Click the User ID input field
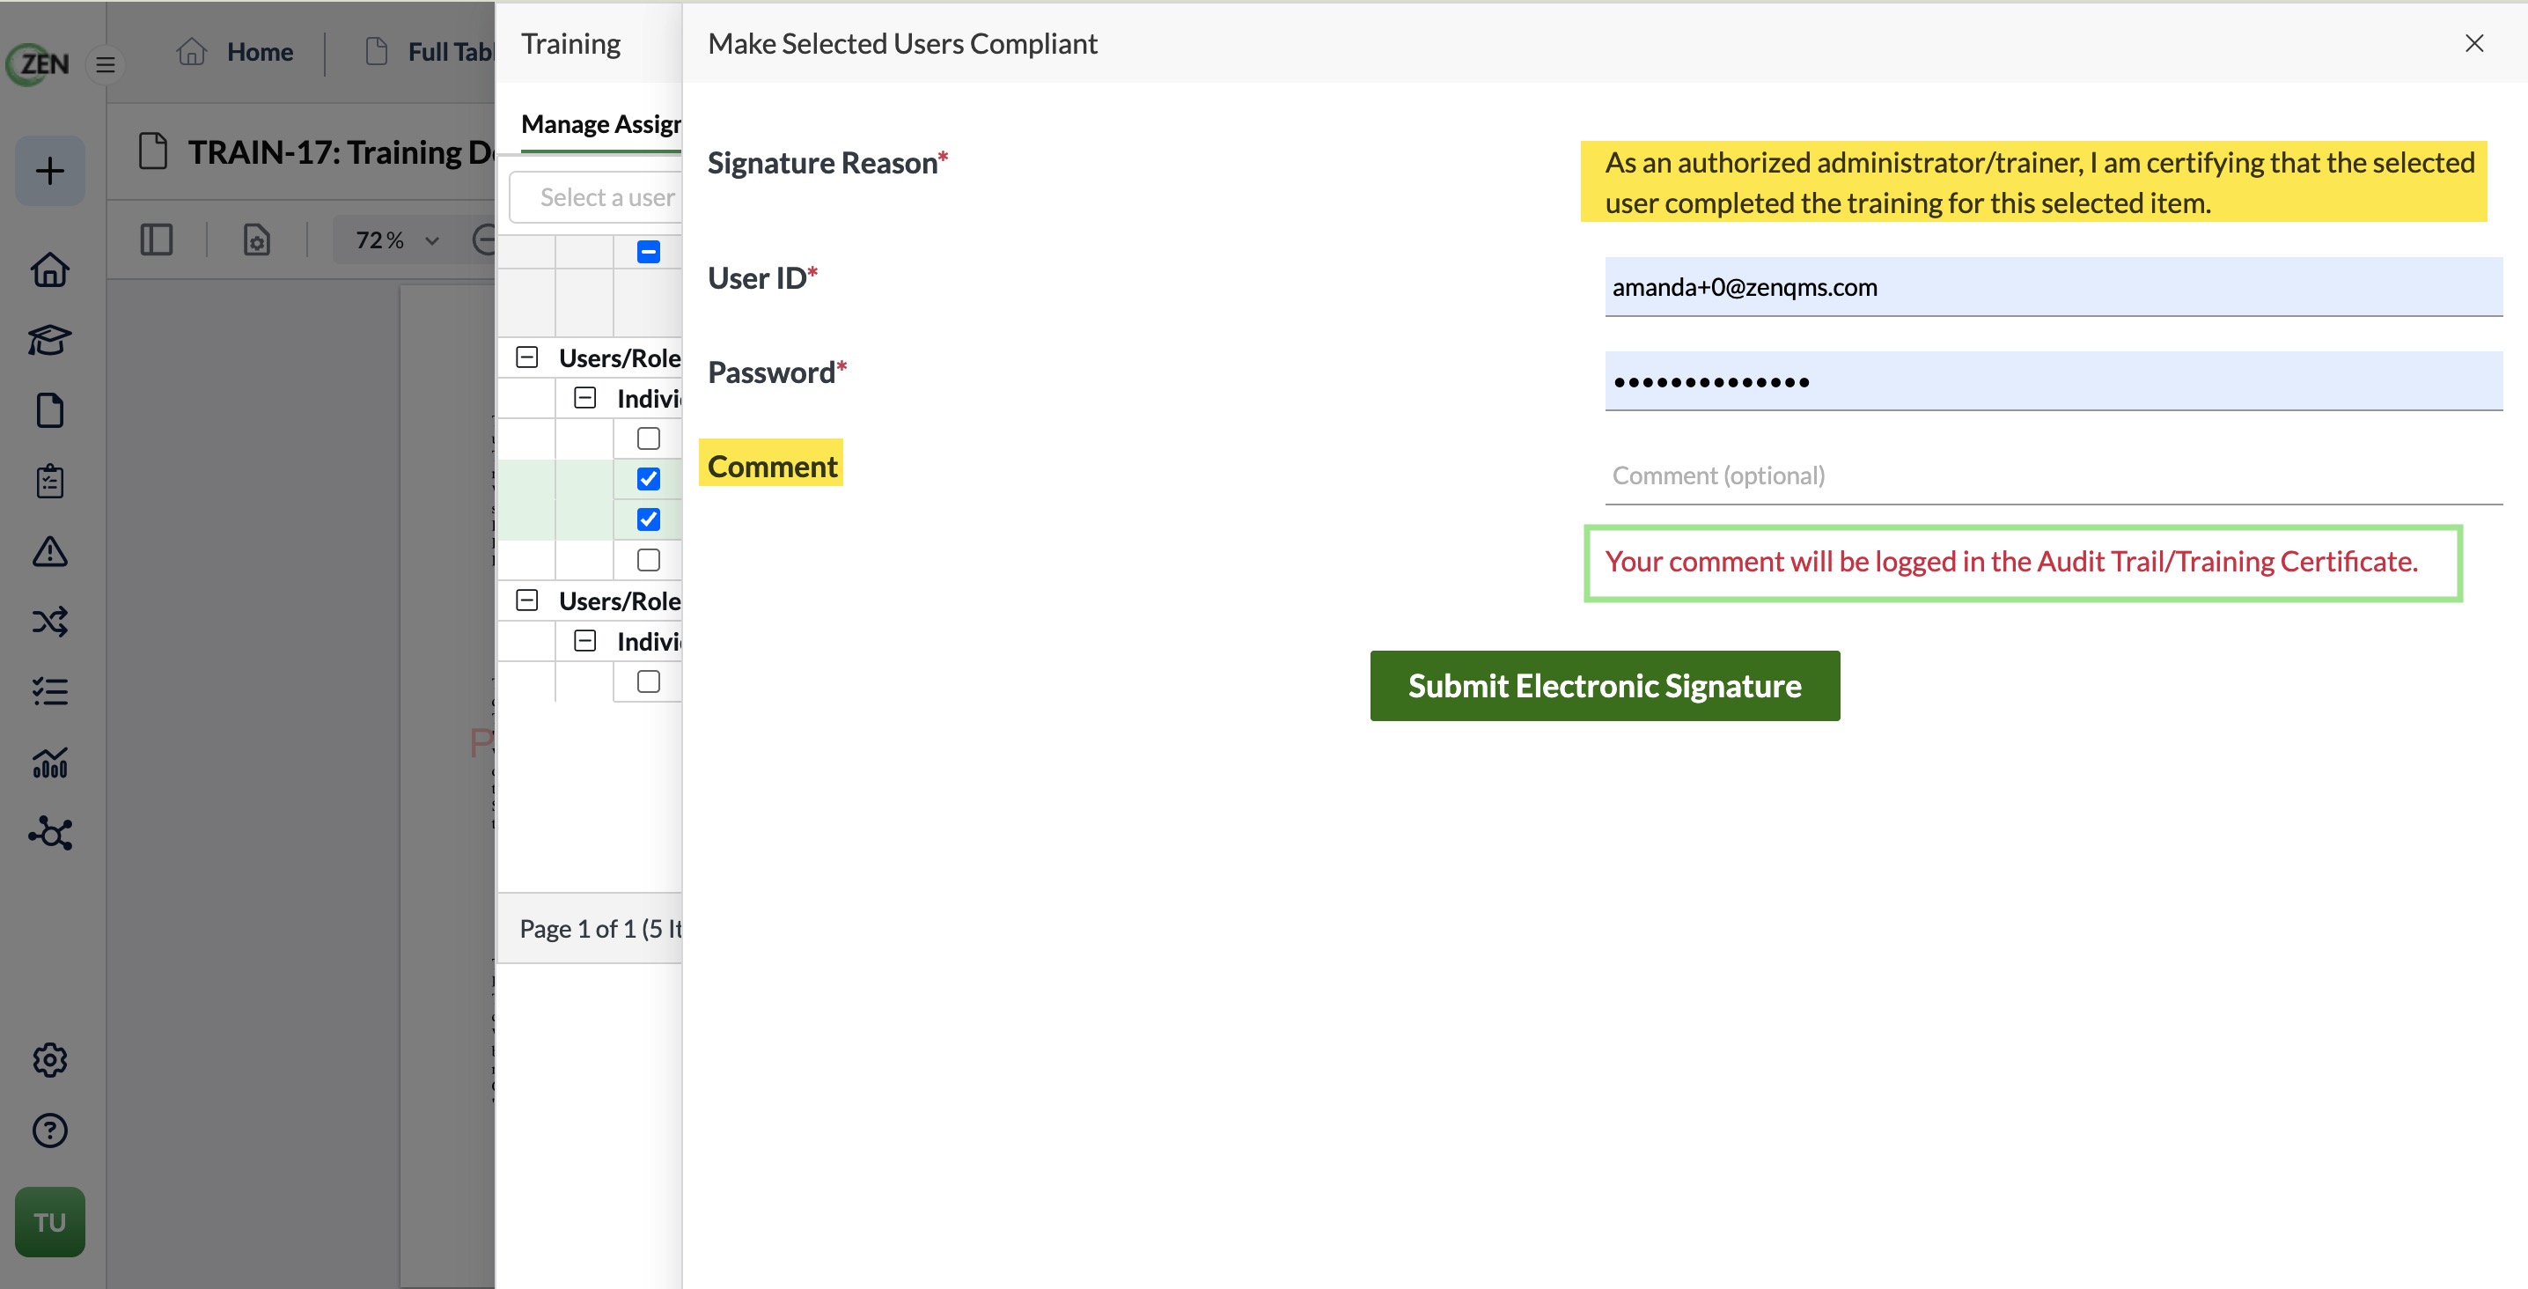The width and height of the screenshot is (2528, 1289). (2053, 287)
